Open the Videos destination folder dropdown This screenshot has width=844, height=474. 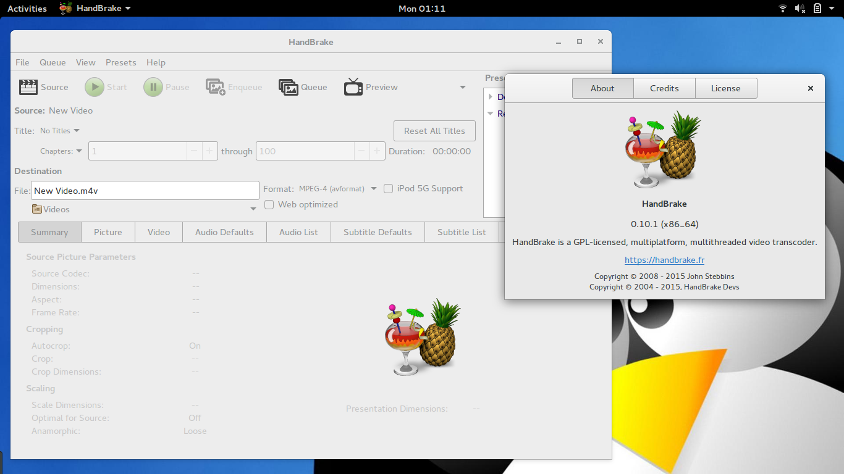point(145,209)
